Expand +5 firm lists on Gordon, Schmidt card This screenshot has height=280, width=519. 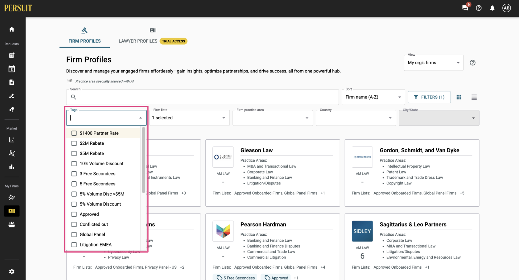pos(462,193)
